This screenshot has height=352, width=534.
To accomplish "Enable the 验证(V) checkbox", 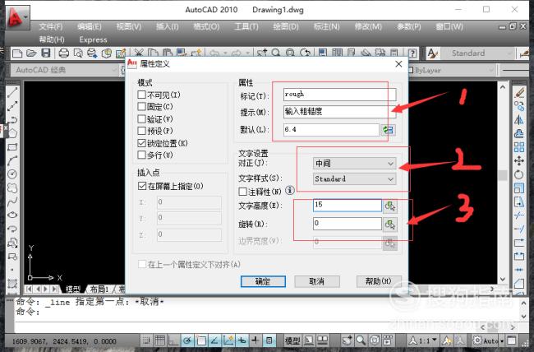I will 141,118.
